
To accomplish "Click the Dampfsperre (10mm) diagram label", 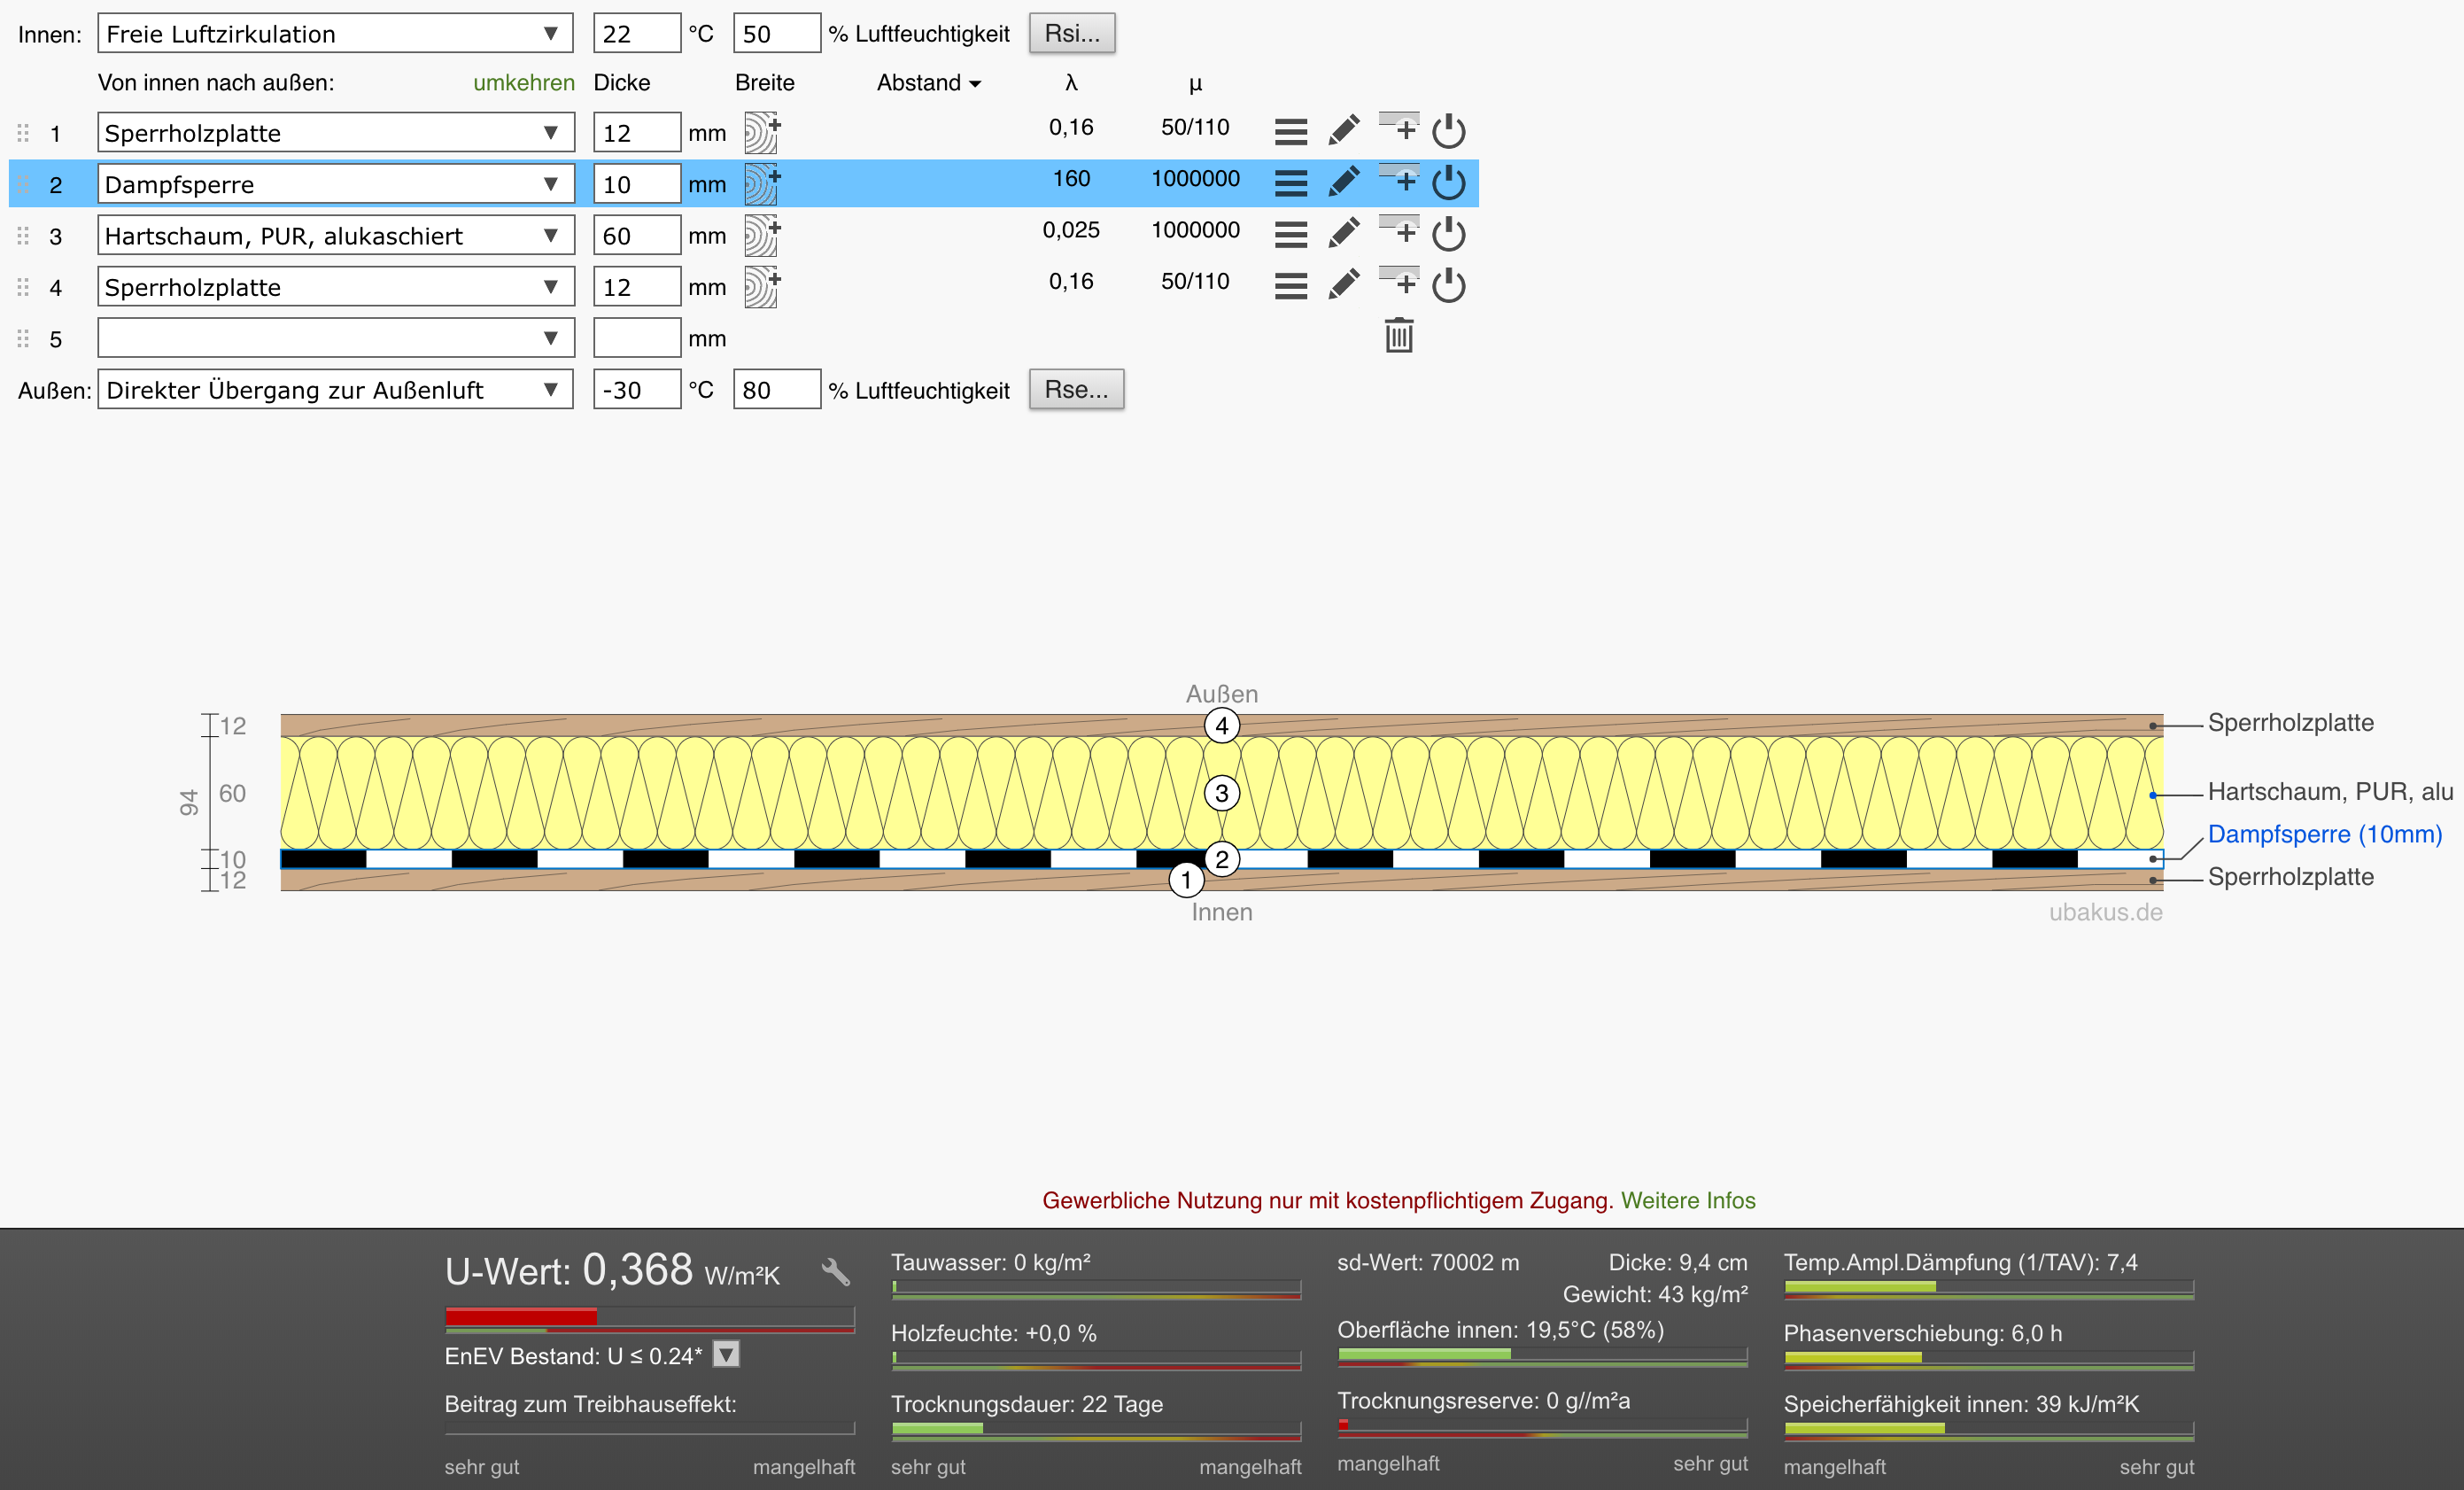I will [2325, 834].
